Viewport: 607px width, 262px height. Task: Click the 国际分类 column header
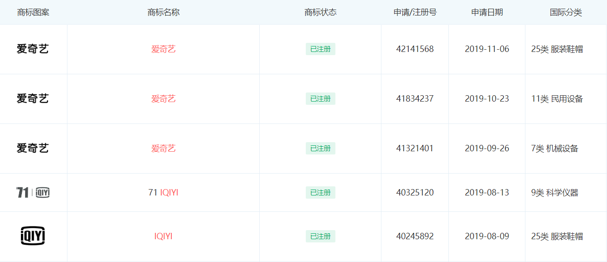(x=566, y=12)
